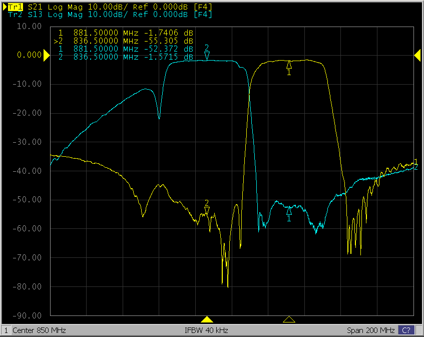Viewport: 424px width, 337px height.
Task: Click marker 1 on the yellow passband
Action: point(289,66)
